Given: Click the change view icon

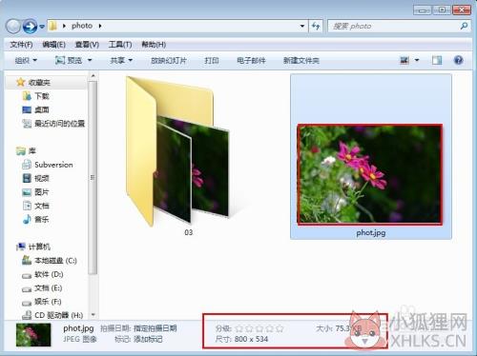Looking at the screenshot, I should point(404,60).
